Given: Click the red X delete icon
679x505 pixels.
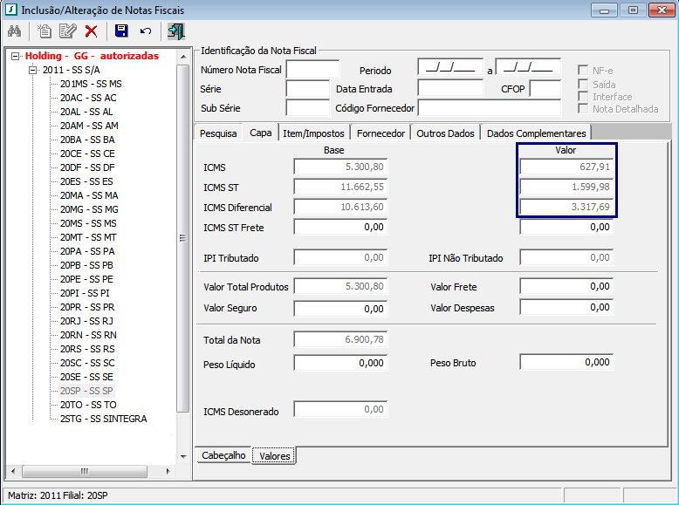Looking at the screenshot, I should click(91, 31).
